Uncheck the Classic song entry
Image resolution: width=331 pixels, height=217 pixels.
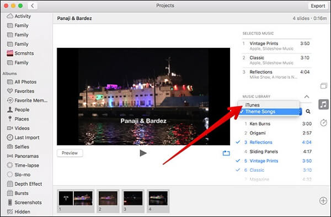coord(274,170)
